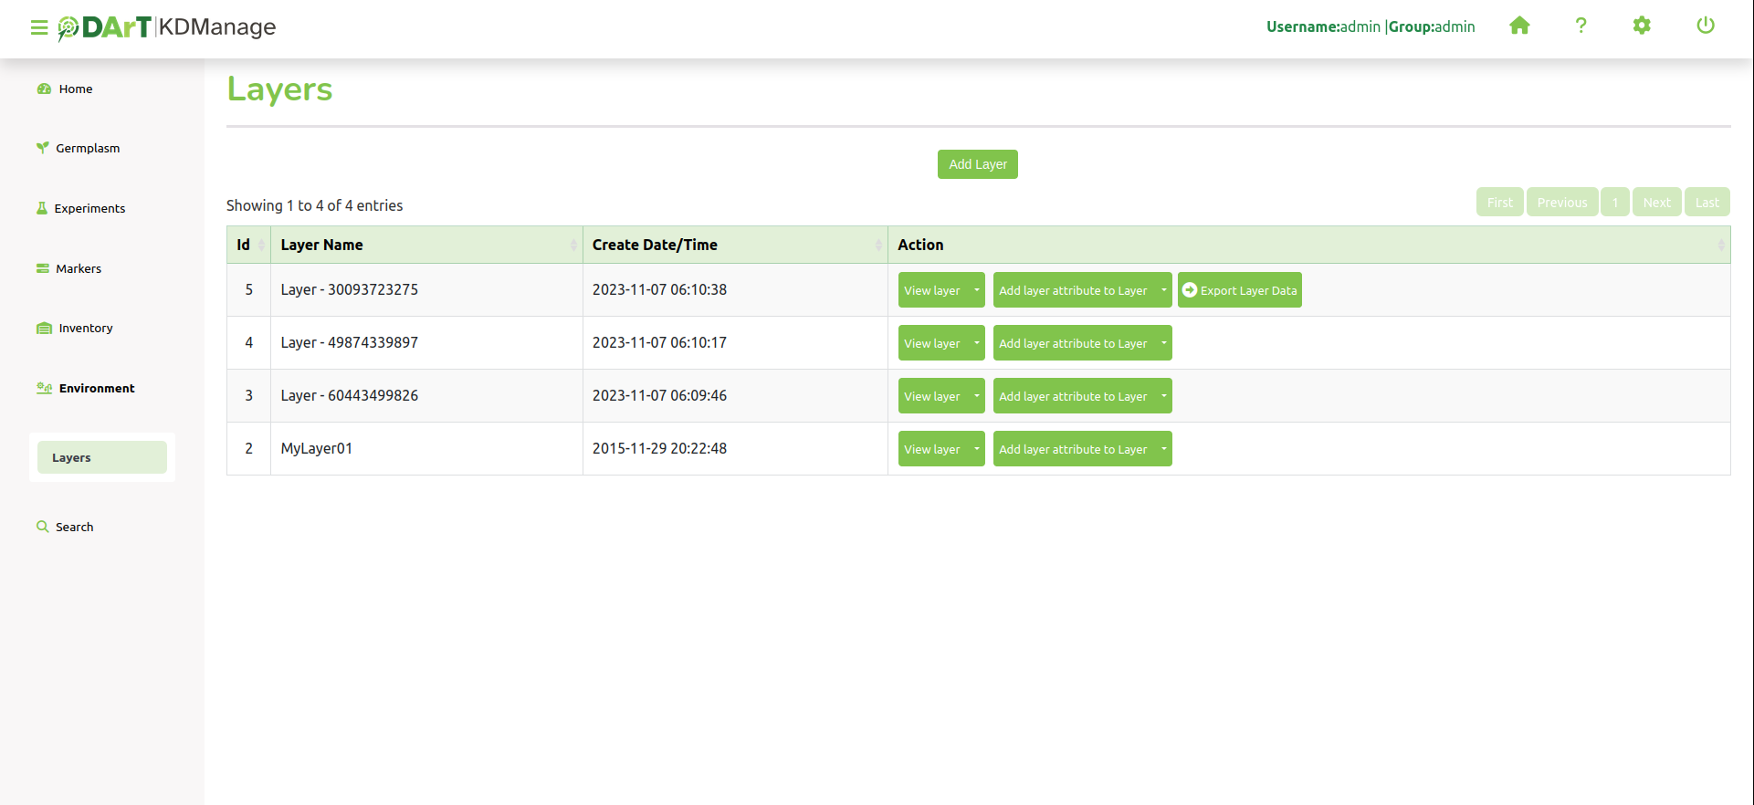Expand View layer dropdown for Layer - 30093723275
This screenshot has width=1754, height=805.
click(976, 290)
